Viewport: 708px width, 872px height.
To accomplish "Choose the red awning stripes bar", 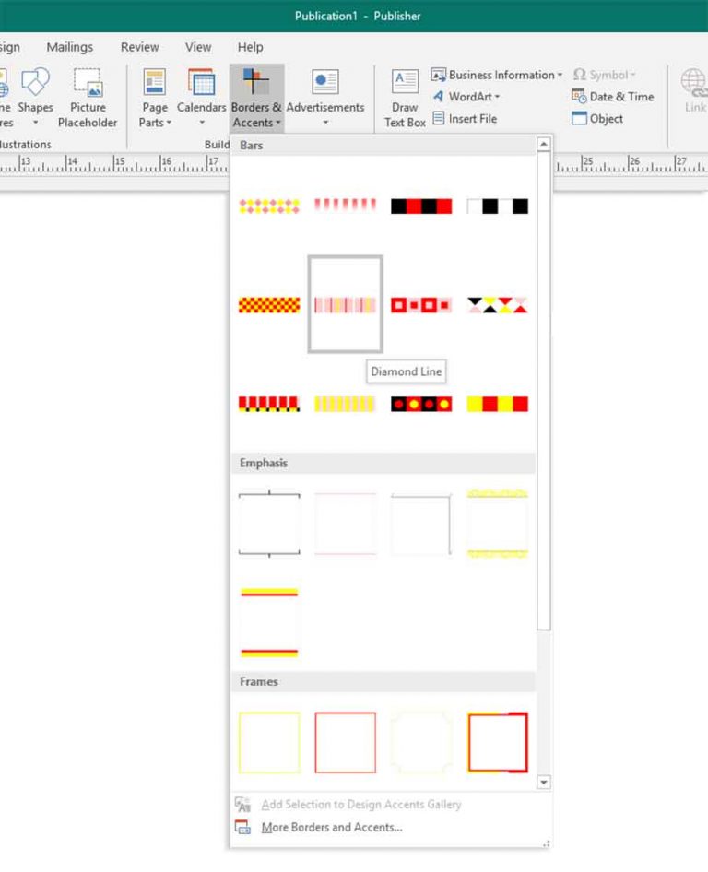I will (x=269, y=404).
